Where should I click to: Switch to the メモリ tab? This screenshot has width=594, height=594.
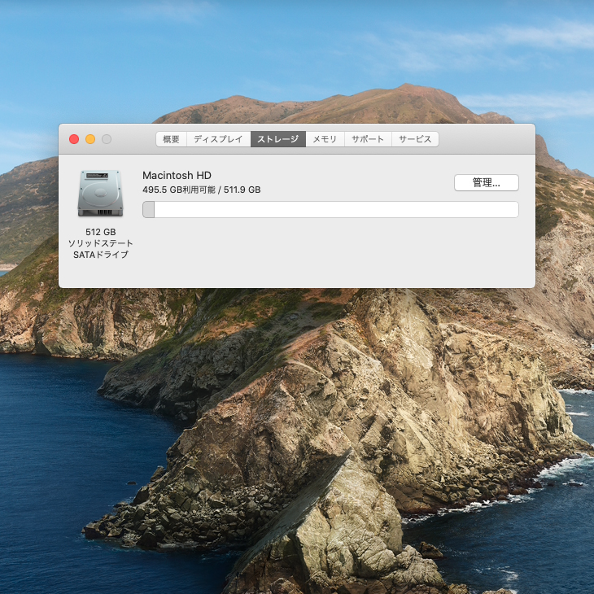[325, 139]
